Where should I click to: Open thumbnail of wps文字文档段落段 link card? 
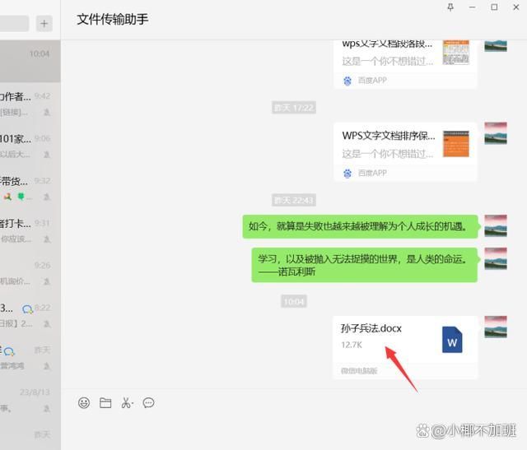[x=455, y=53]
